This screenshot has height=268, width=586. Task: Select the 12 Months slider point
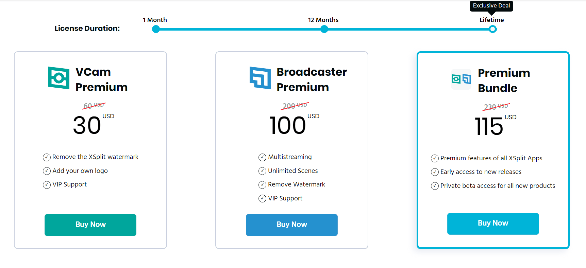coord(324,30)
